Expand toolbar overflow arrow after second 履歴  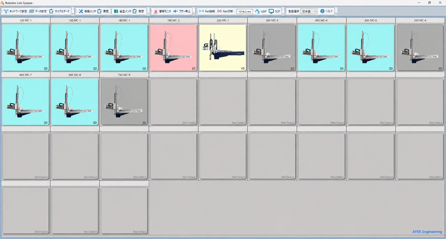(148, 14)
